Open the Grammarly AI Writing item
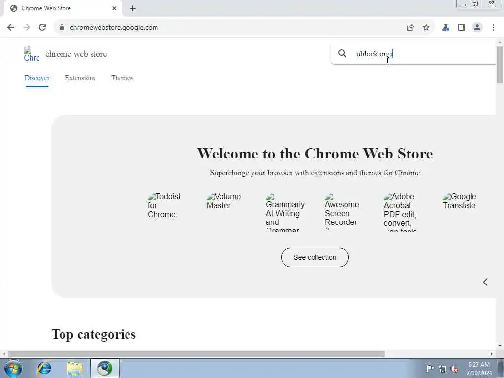504x378 pixels. point(285,212)
